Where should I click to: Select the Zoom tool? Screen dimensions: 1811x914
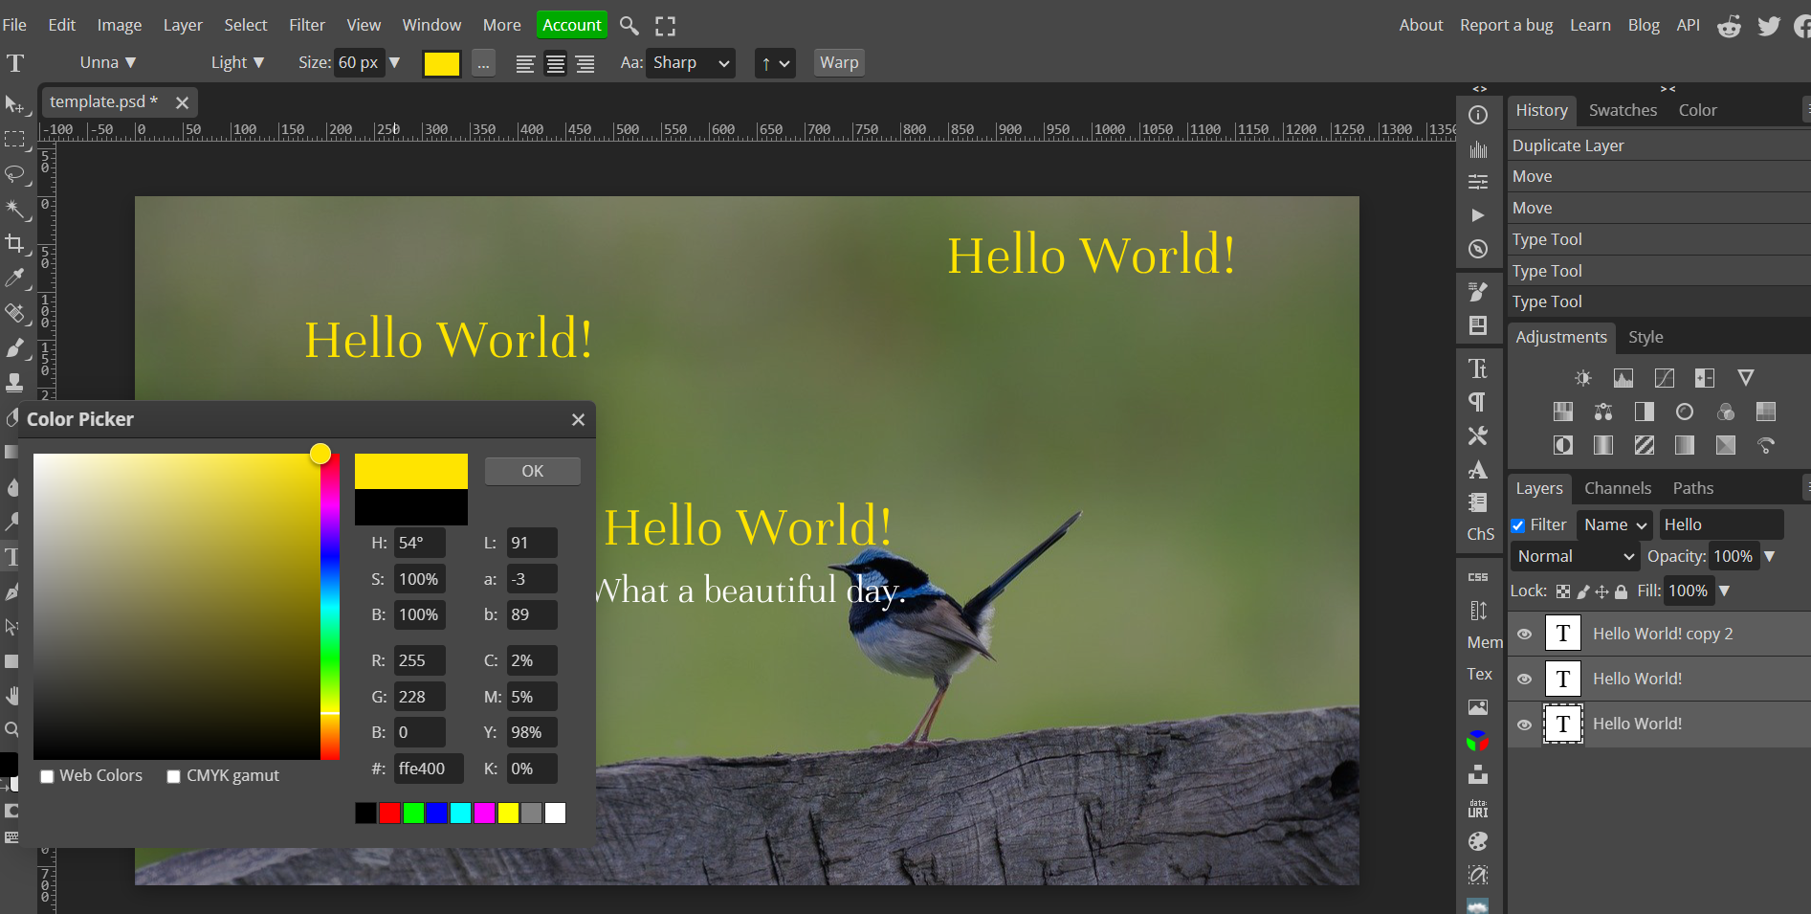(12, 729)
